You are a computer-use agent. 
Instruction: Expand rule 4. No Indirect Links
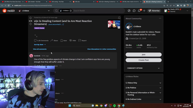point(144,99)
